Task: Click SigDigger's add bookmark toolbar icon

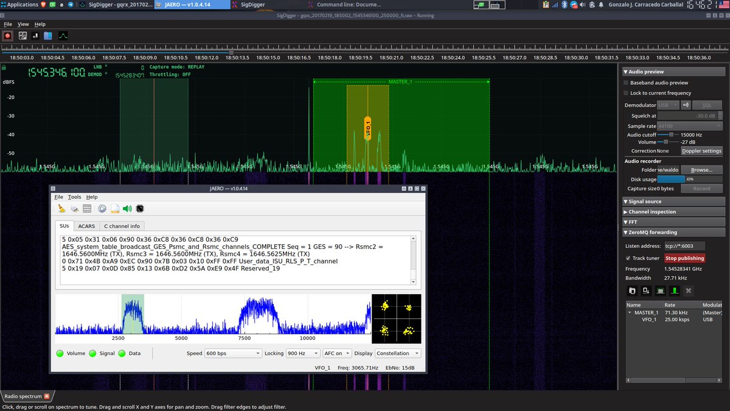Action: click(x=35, y=36)
